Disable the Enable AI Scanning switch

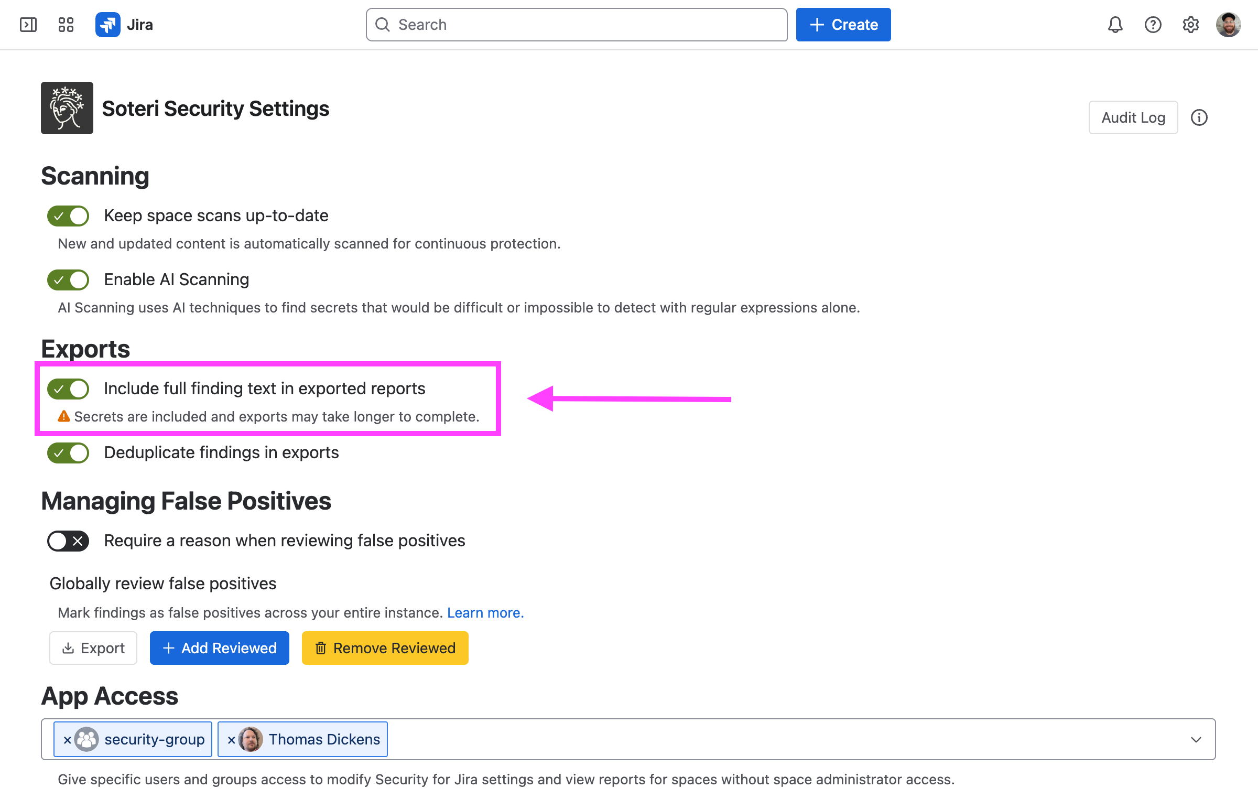(68, 280)
